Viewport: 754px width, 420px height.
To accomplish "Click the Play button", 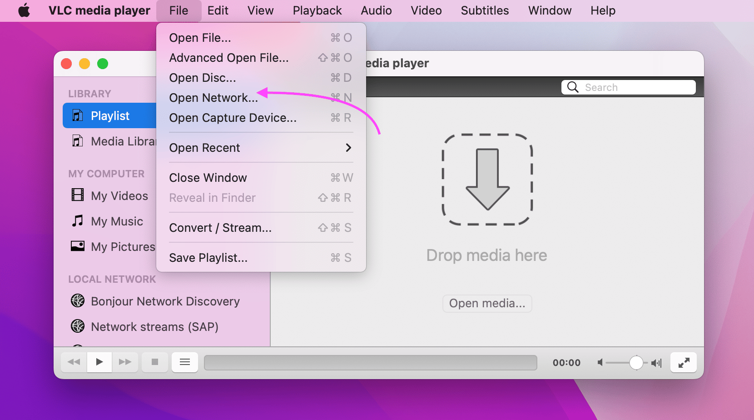I will (x=99, y=362).
